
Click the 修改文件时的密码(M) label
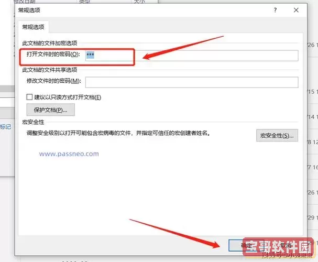click(x=54, y=81)
